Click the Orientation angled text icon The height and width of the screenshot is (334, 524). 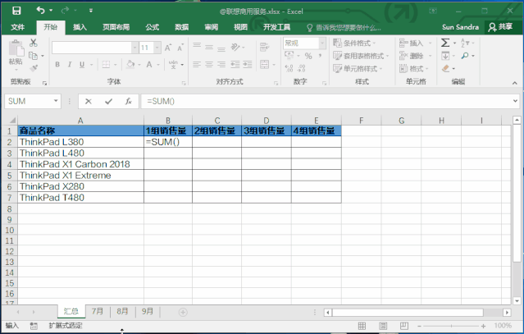pyautogui.click(x=235, y=48)
